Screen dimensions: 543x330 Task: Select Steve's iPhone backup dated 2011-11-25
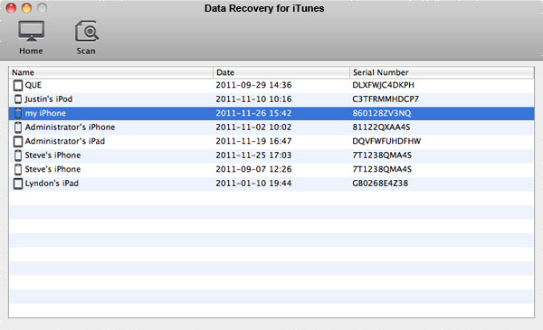(x=271, y=156)
